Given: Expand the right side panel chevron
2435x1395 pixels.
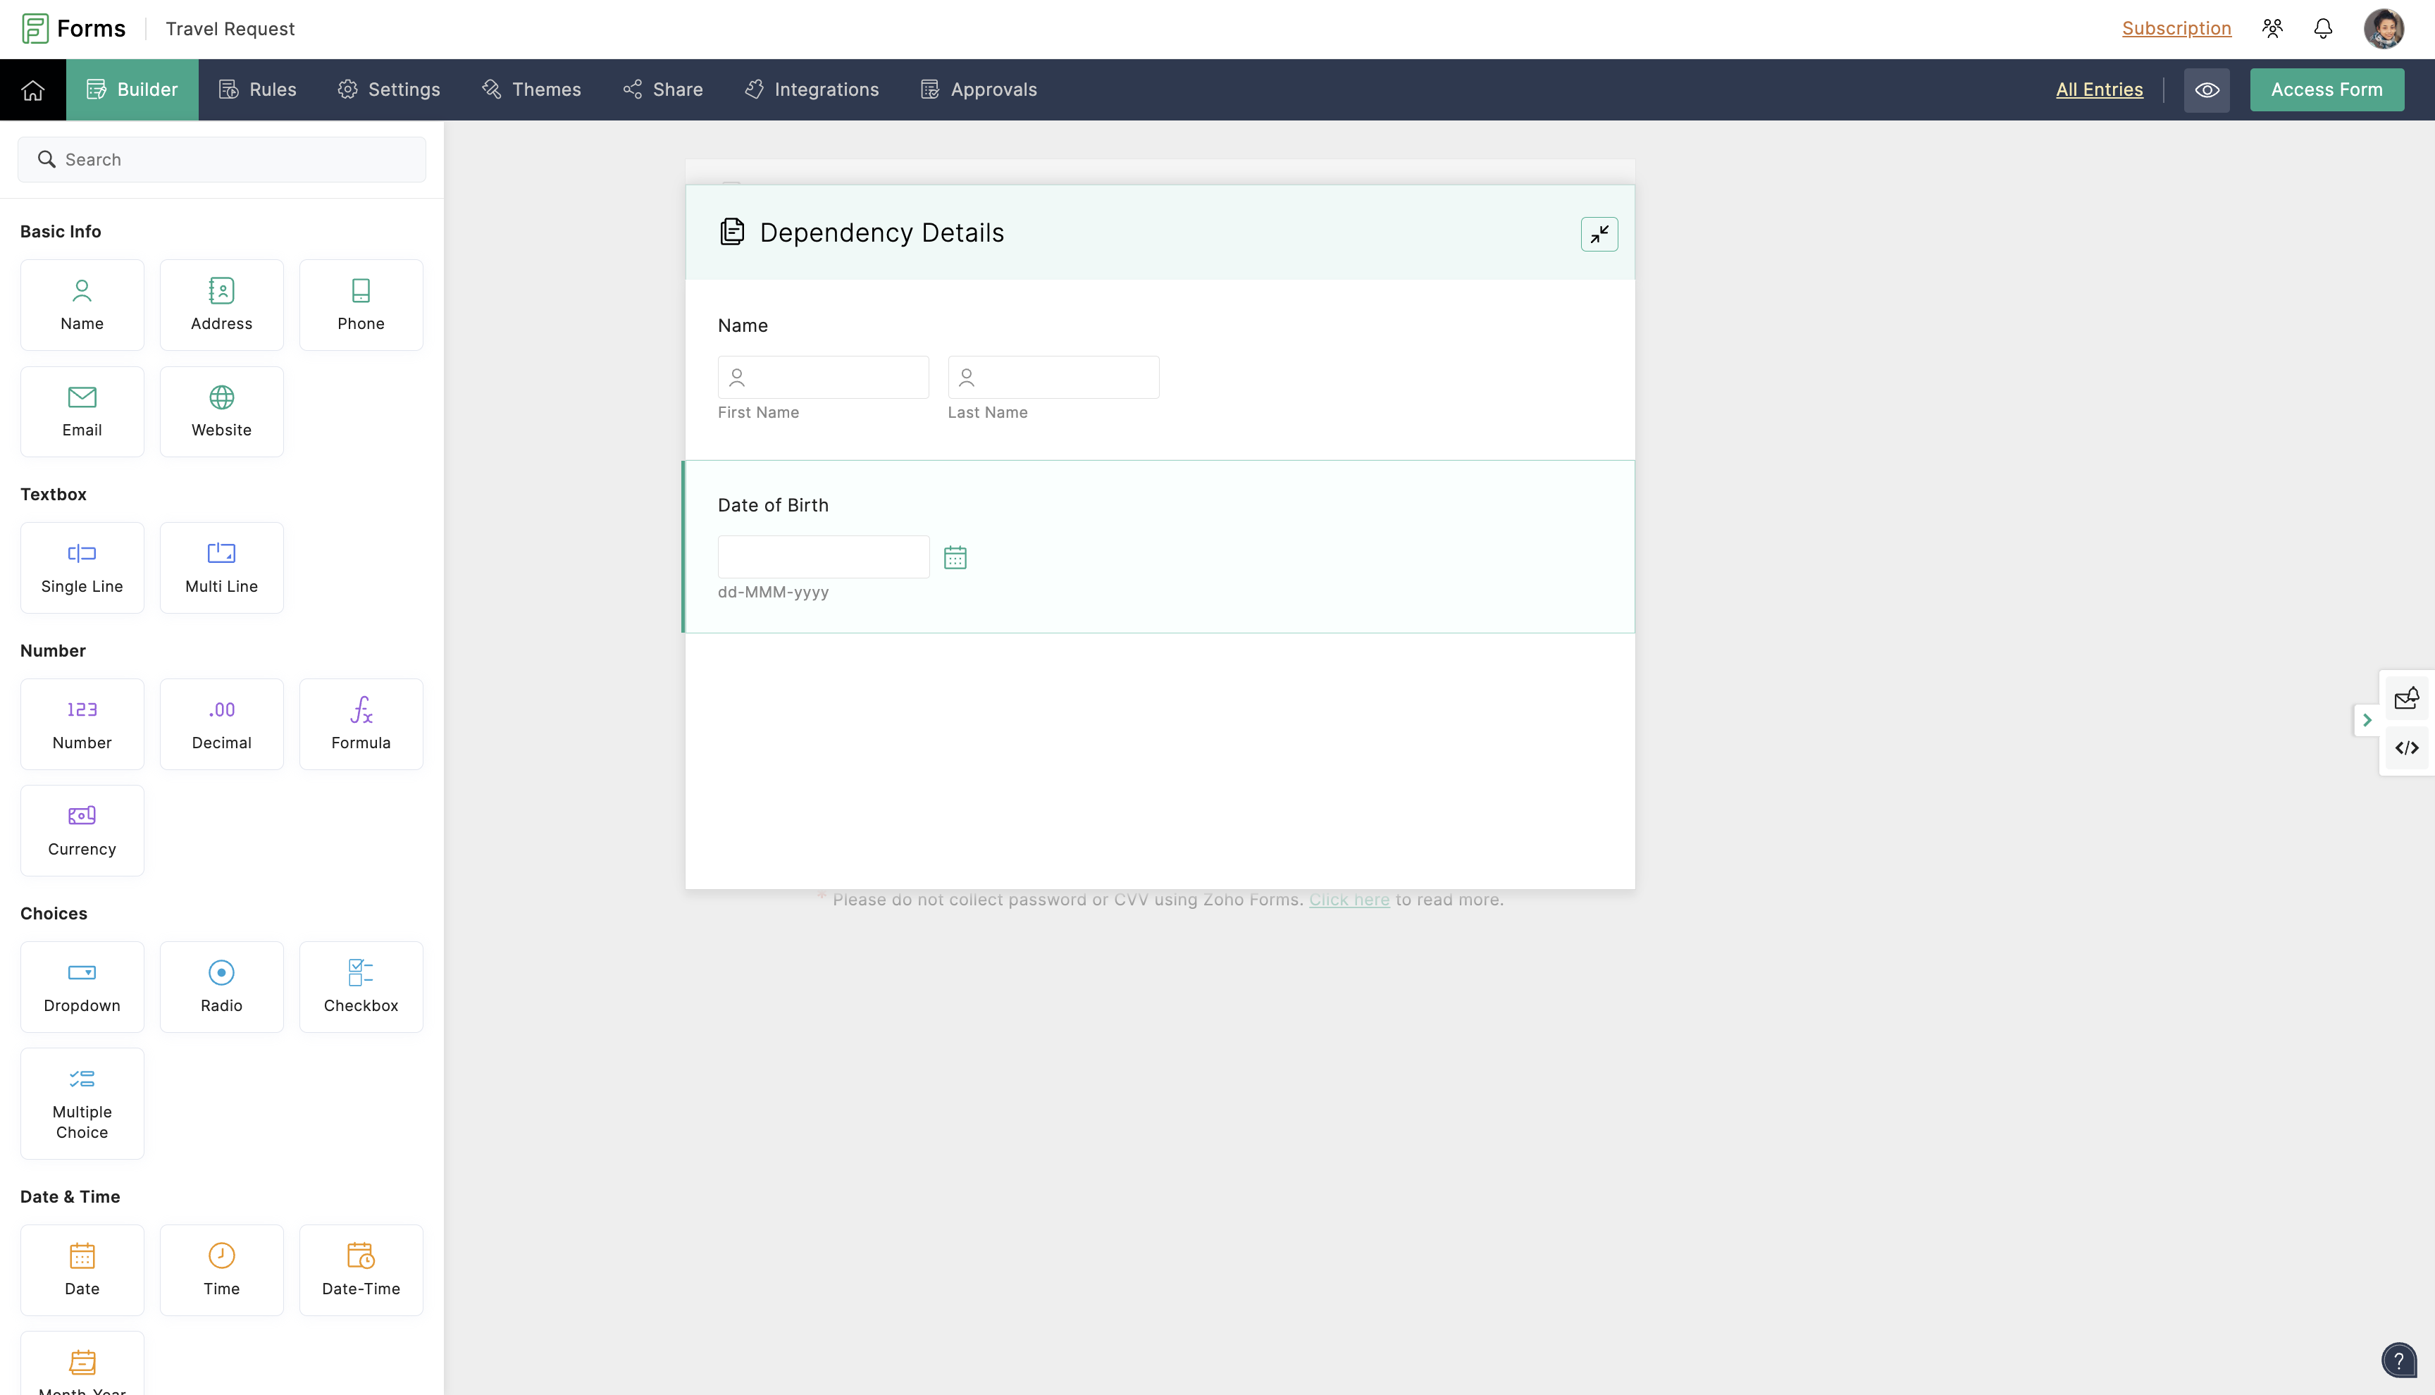Looking at the screenshot, I should pos(2366,721).
